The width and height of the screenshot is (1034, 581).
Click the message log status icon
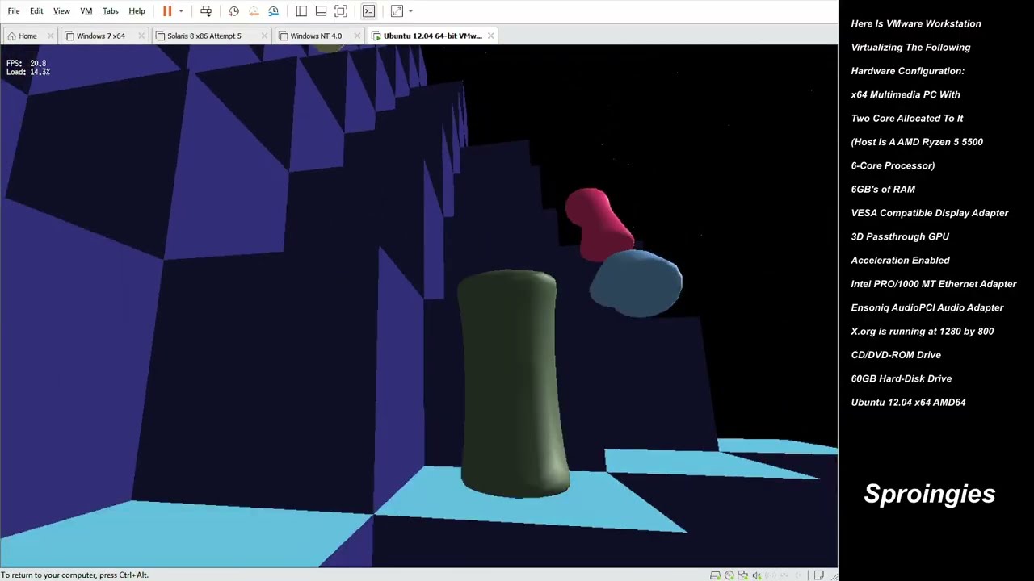[x=818, y=575]
